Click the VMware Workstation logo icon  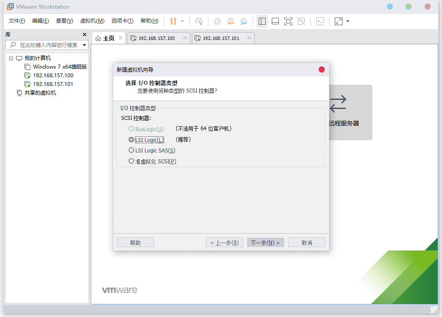coord(10,7)
